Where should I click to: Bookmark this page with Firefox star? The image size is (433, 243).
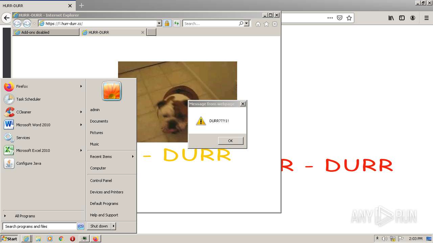[349, 18]
